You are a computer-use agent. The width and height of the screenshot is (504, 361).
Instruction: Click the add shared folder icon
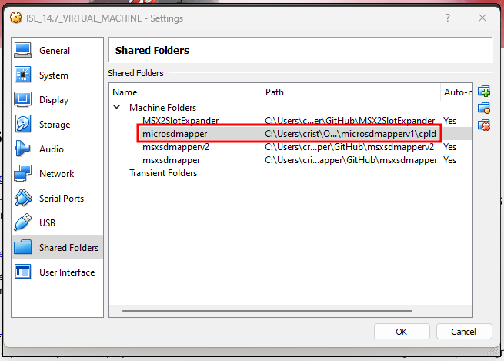pos(484,92)
